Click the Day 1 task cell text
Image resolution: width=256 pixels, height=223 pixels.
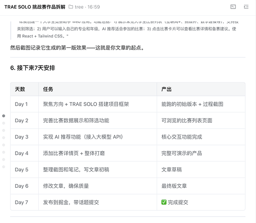tap(86, 104)
